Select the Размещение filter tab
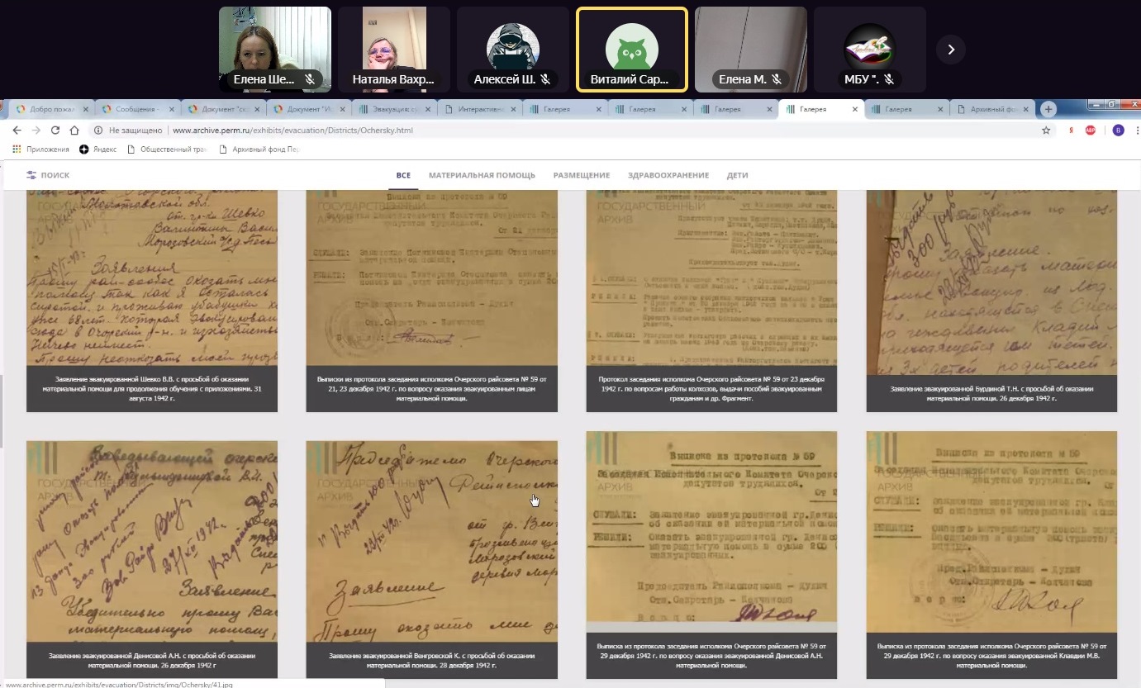Image resolution: width=1141 pixels, height=688 pixels. [x=582, y=175]
